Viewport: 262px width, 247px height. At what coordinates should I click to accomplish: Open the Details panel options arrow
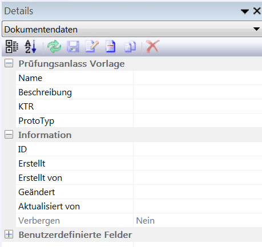click(245, 11)
